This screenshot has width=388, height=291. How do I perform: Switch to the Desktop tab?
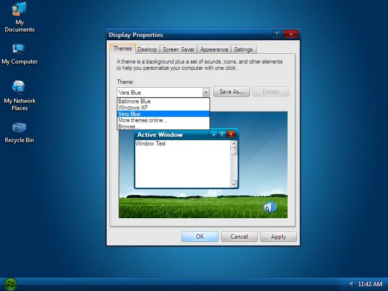point(147,49)
